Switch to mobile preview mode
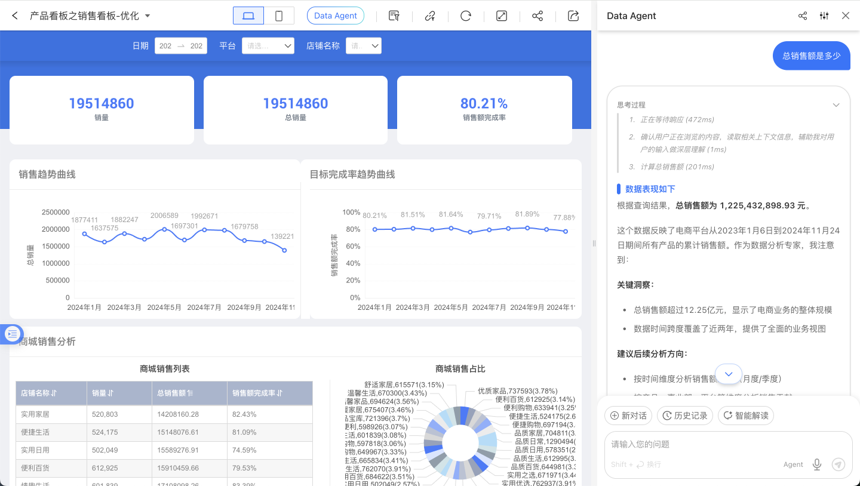 278,16
